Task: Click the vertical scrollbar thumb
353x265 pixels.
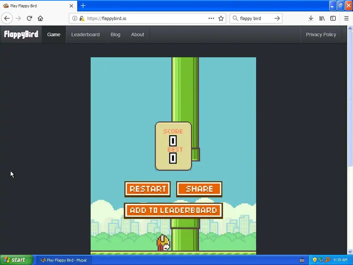Action: pyautogui.click(x=350, y=99)
